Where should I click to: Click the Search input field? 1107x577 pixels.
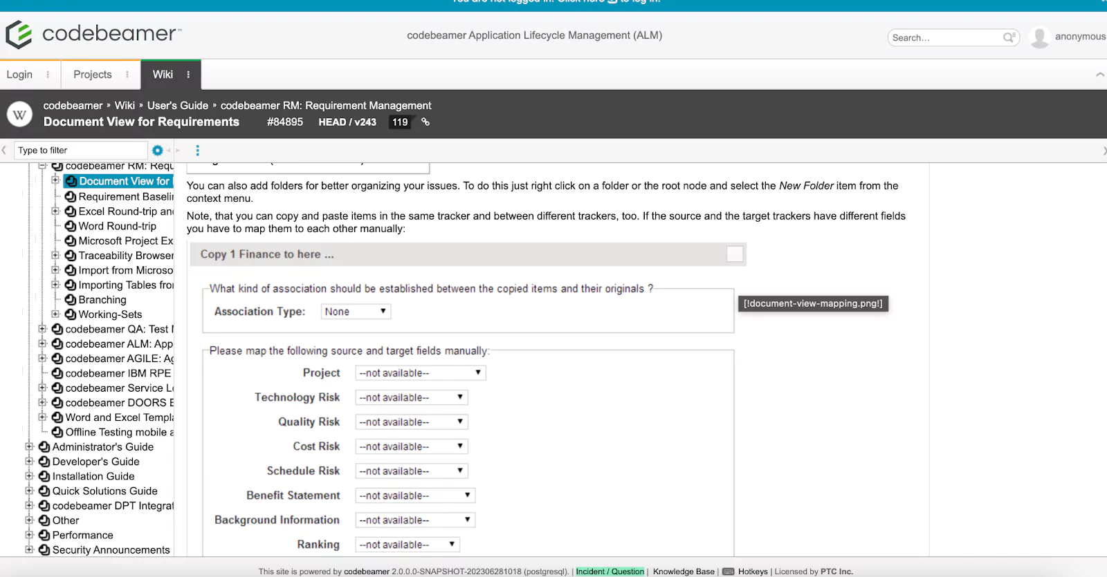pyautogui.click(x=945, y=37)
